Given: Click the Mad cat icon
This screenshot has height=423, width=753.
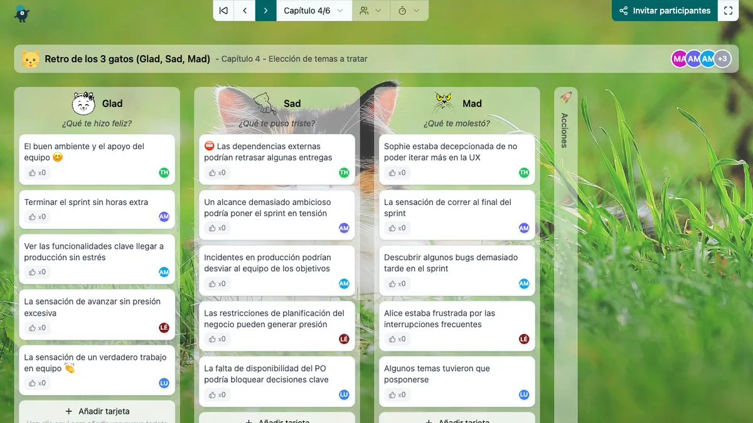Looking at the screenshot, I should (x=444, y=103).
